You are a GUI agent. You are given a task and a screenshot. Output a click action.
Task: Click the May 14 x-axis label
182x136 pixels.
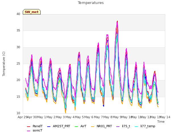[165, 117]
